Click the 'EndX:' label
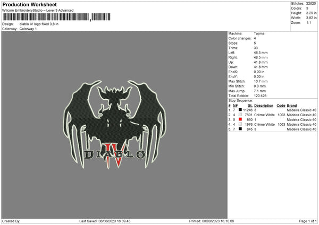 (x=233, y=72)
